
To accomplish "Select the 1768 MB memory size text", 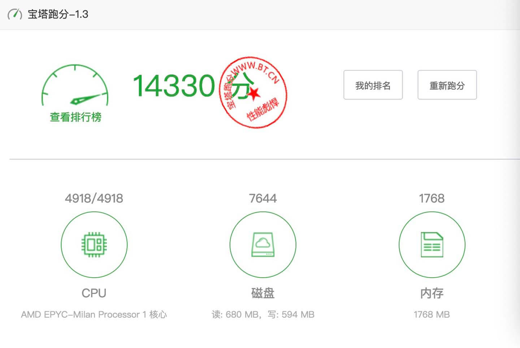I will pyautogui.click(x=432, y=314).
